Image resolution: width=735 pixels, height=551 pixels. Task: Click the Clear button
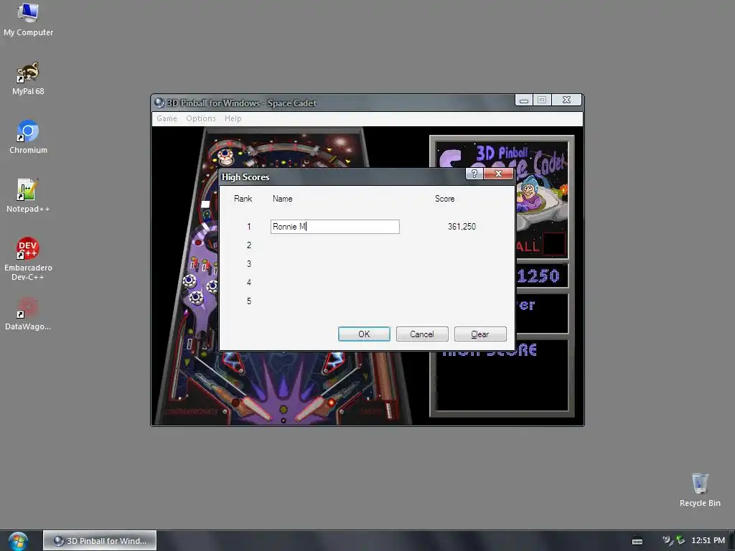coord(480,334)
